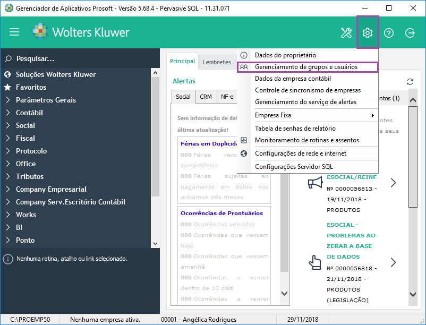Click the megaphone icon for ESOCIAL/REINF
Viewport: 426px width, 325px height.
tap(315, 183)
